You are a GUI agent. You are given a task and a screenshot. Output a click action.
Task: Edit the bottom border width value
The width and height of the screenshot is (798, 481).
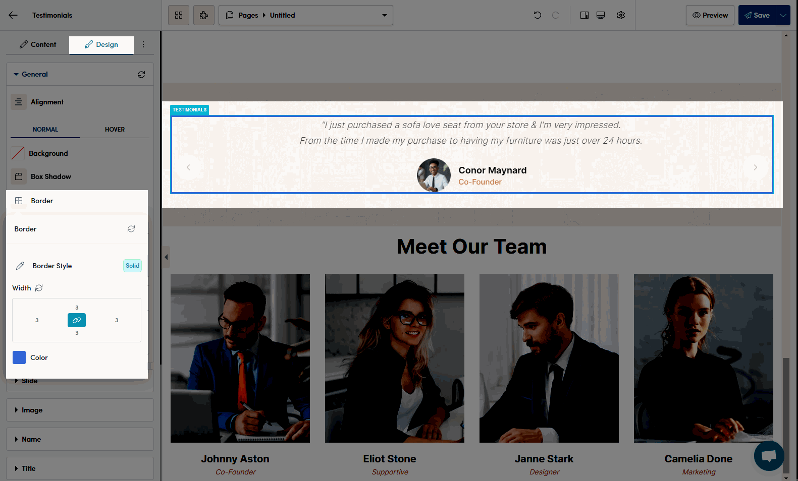pyautogui.click(x=77, y=333)
